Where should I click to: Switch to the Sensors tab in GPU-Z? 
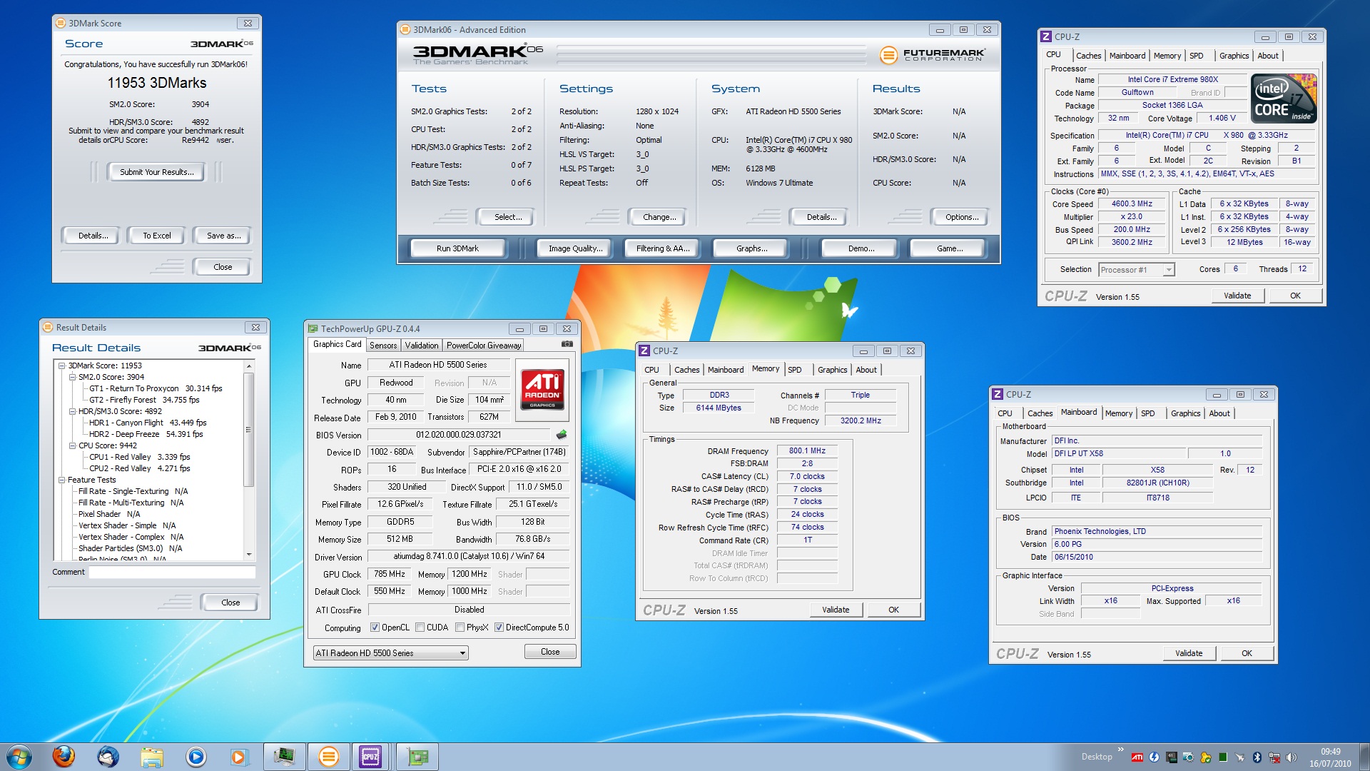[x=383, y=345]
